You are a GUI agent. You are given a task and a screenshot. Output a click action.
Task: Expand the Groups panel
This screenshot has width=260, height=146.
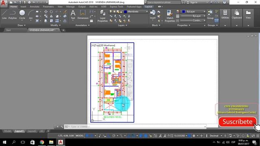coord(212,25)
